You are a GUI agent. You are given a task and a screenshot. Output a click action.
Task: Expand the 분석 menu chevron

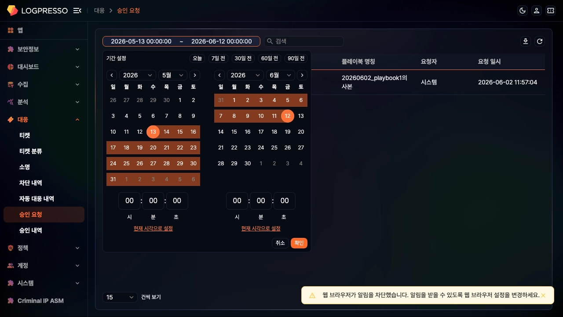[x=77, y=102]
